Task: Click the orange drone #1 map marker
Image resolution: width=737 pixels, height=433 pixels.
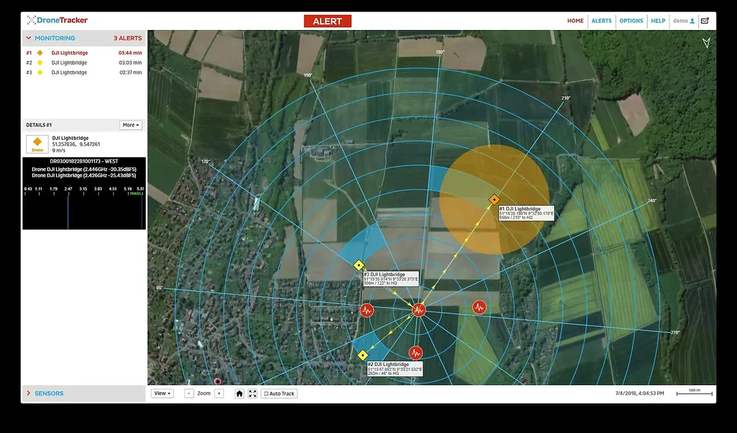Action: click(494, 200)
